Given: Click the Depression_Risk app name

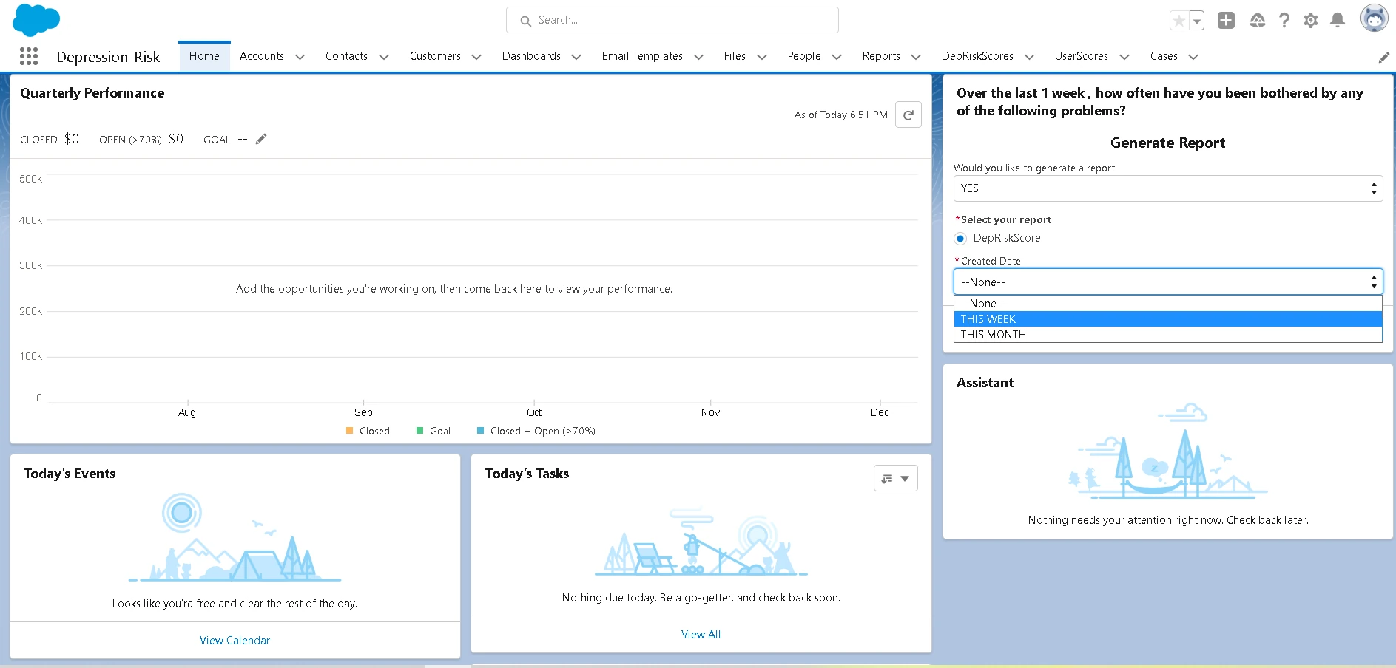Looking at the screenshot, I should click(108, 57).
